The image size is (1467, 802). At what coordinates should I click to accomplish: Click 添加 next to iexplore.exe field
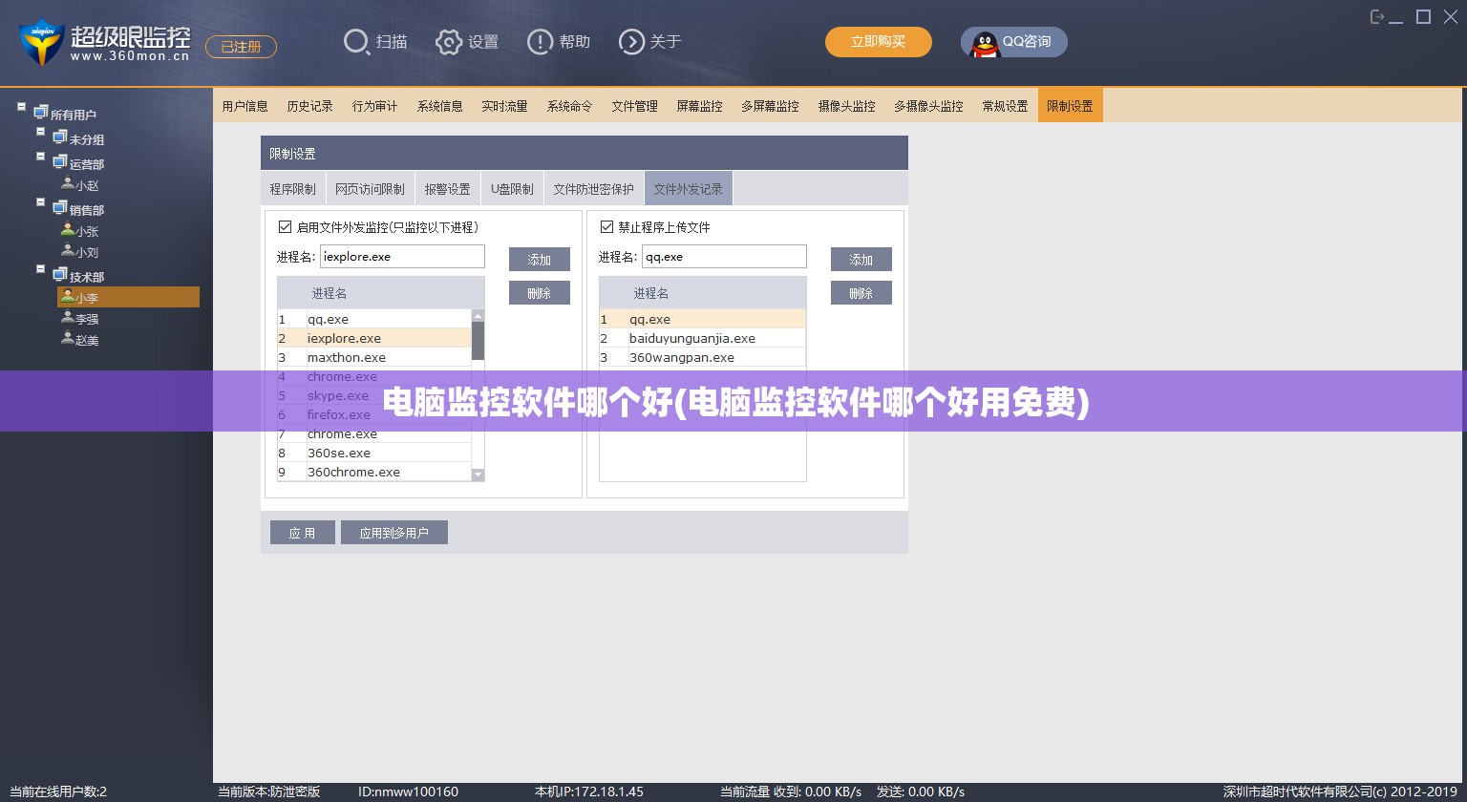pyautogui.click(x=540, y=260)
